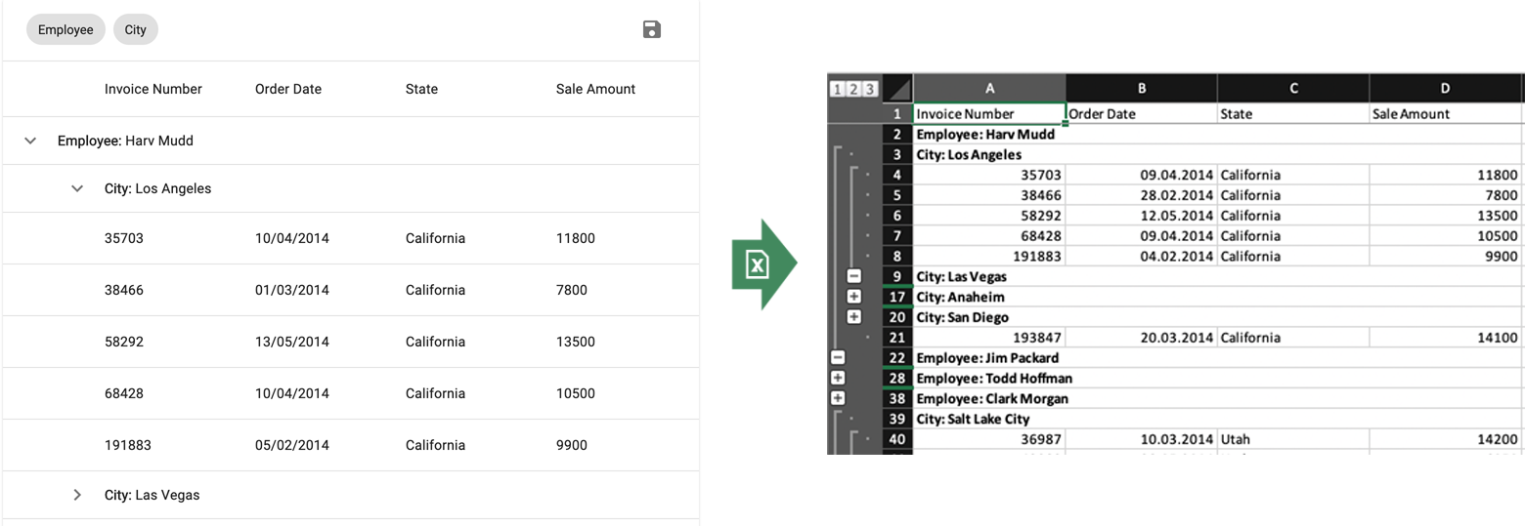Image resolution: width=1525 pixels, height=527 pixels.
Task: Click outline level 1 button in Excel
Action: pyautogui.click(x=837, y=89)
